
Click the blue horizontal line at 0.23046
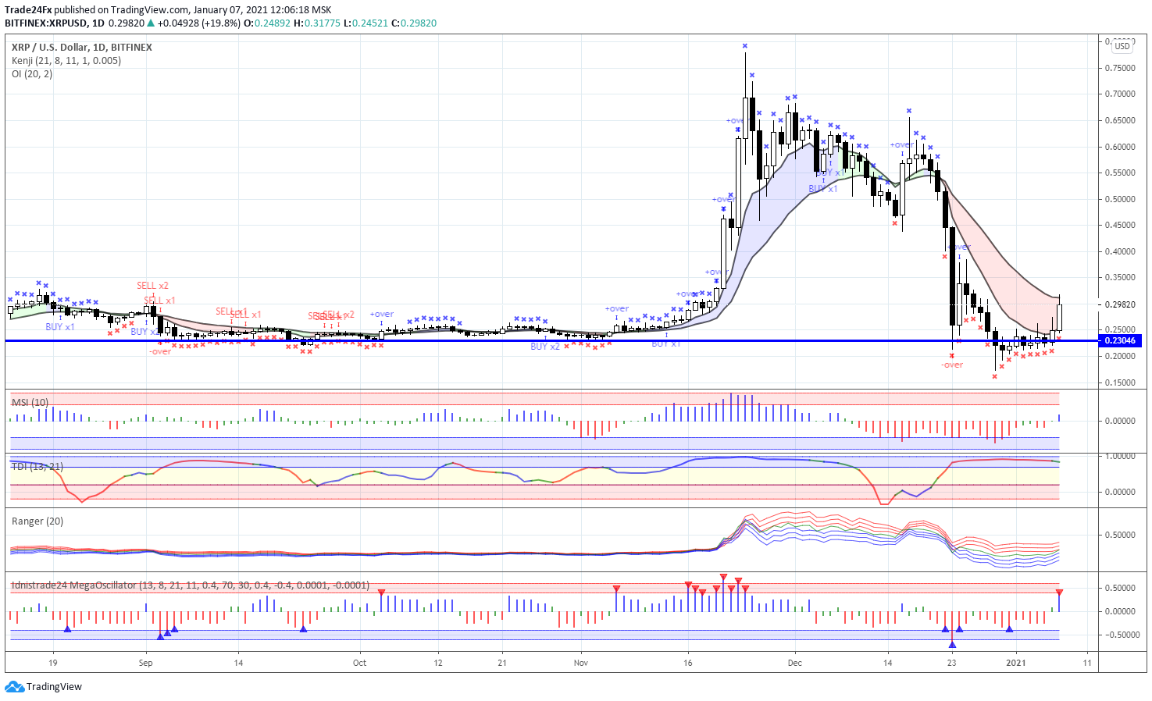pos(551,340)
